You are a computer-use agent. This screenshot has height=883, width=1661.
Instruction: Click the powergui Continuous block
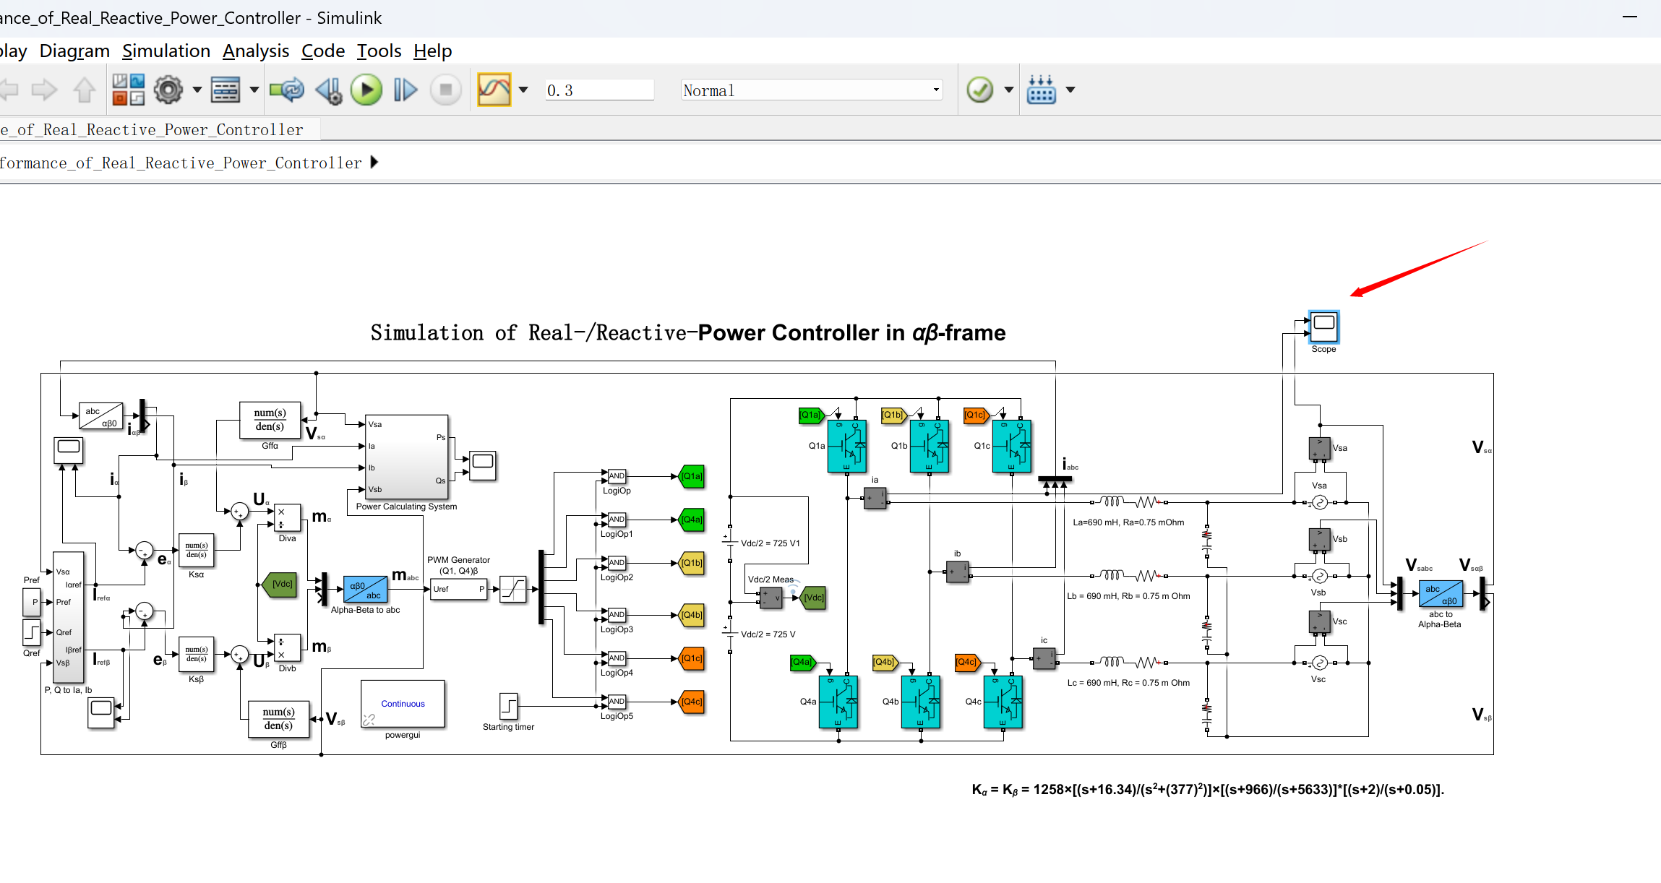pyautogui.click(x=403, y=704)
